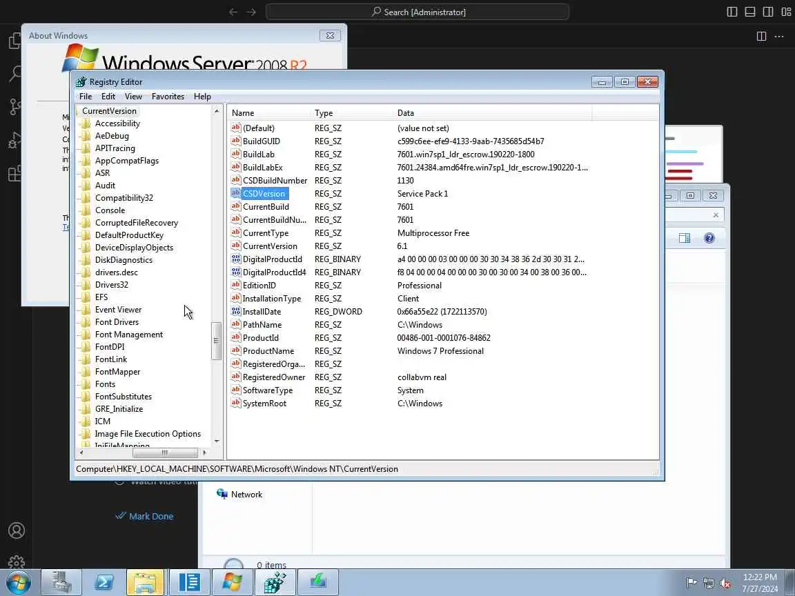Click the tree horizontal scrollbar thumb

click(166, 453)
